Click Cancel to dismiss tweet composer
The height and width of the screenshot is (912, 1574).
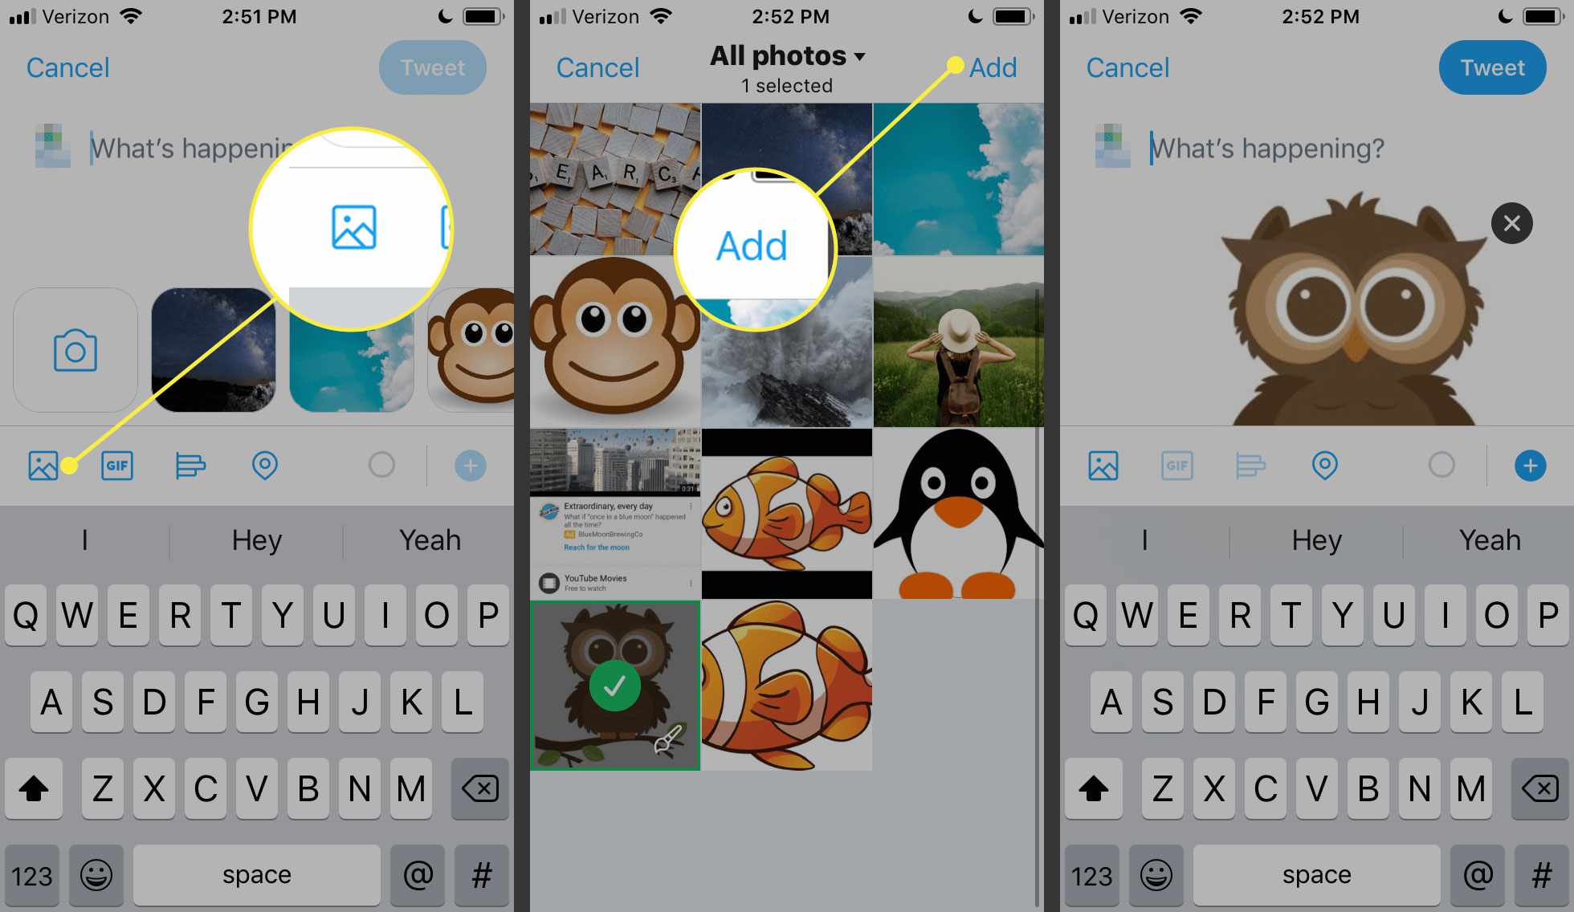click(67, 67)
